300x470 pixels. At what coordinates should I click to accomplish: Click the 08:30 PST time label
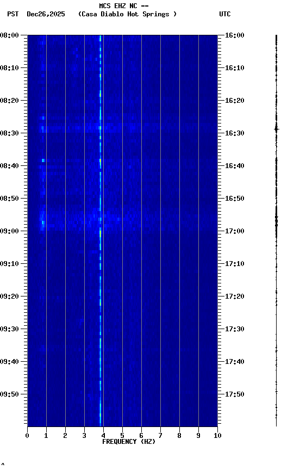point(9,133)
